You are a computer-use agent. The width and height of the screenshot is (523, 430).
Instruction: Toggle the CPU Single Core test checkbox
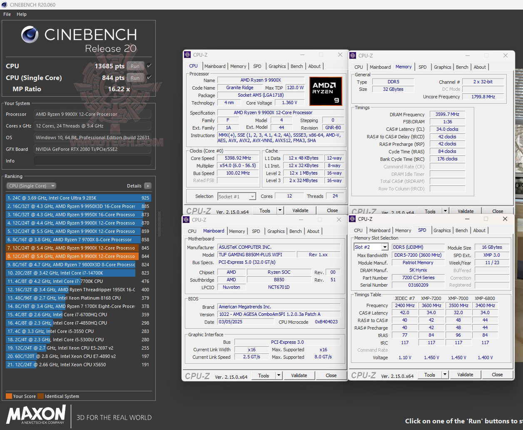(149, 77)
